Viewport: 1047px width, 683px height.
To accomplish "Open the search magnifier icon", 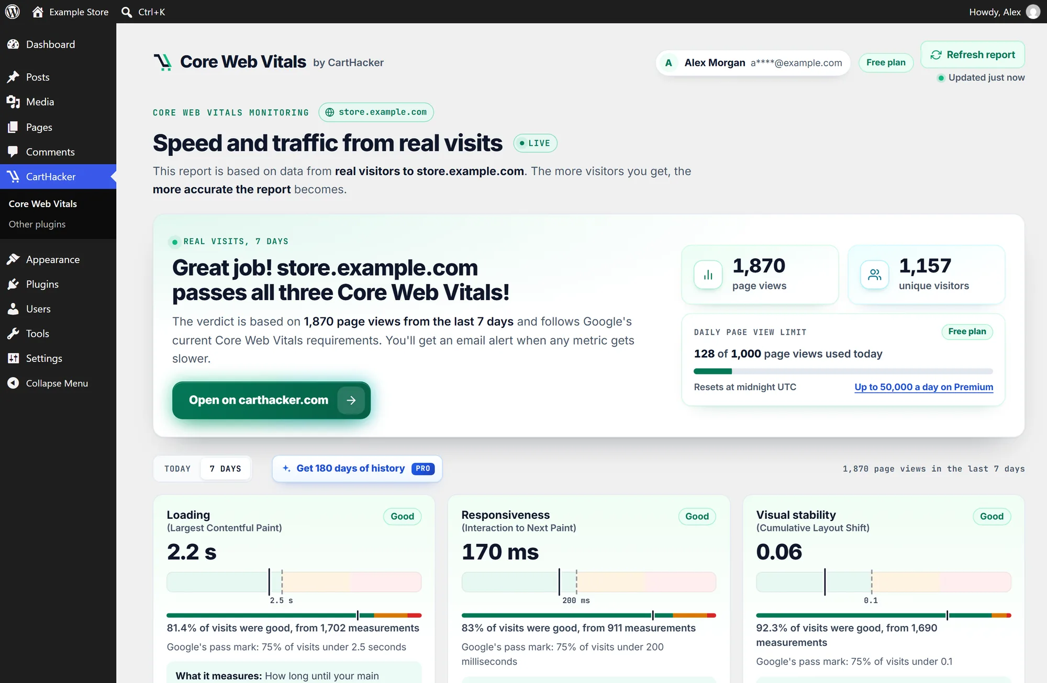I will [127, 12].
